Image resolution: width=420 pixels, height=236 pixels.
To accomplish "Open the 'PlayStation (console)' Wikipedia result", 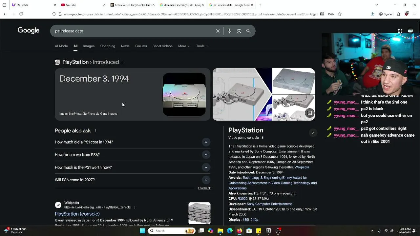I will (77, 214).
